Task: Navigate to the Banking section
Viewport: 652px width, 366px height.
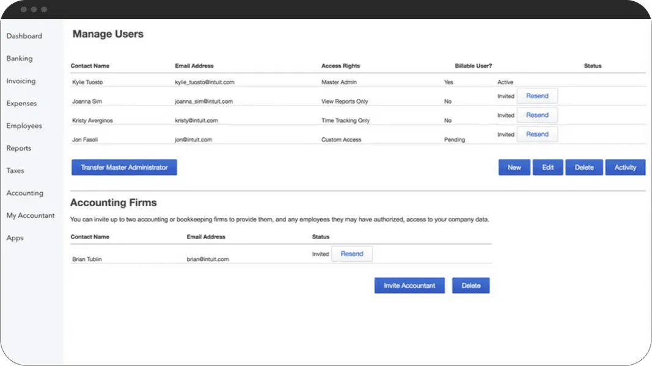Action: click(19, 58)
